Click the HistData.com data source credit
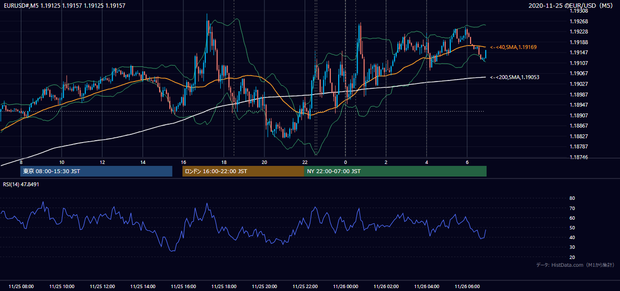The image size is (620, 291). pos(575,265)
